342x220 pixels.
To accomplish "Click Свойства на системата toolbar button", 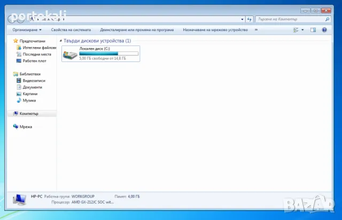I will [x=71, y=30].
